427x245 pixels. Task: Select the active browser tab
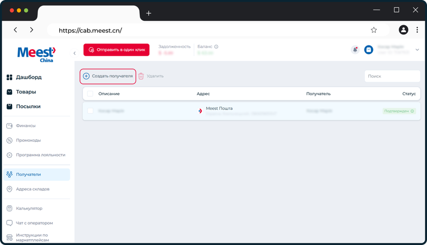(89, 13)
